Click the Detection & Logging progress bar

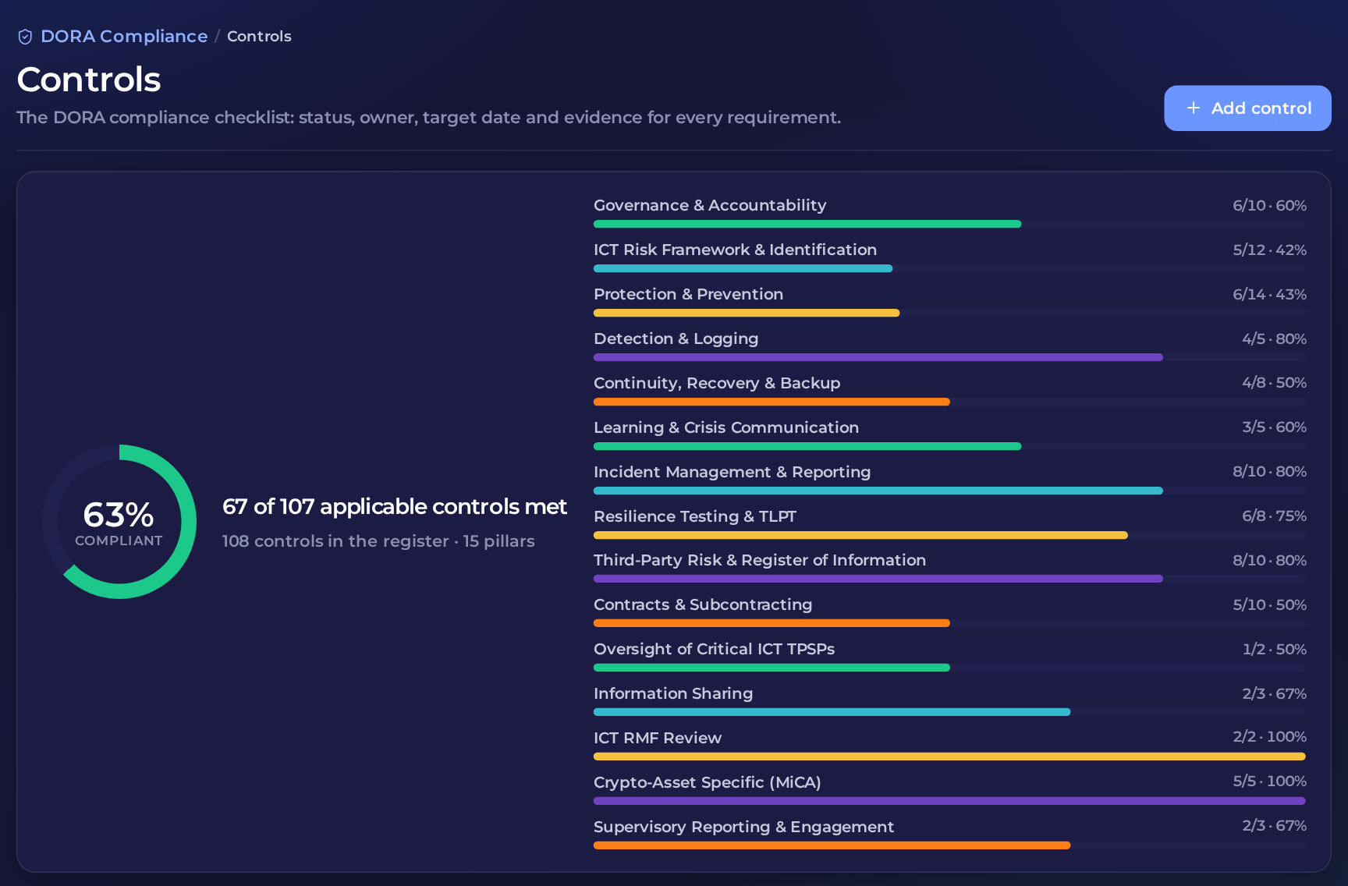(x=949, y=357)
